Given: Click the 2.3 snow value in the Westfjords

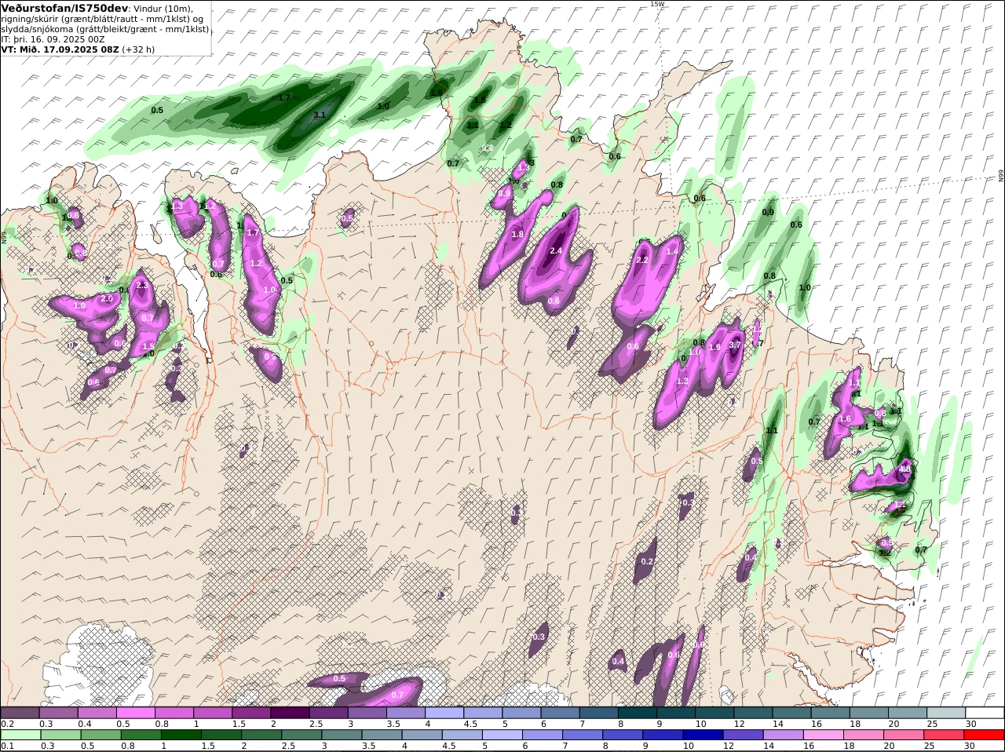Looking at the screenshot, I should click(141, 285).
